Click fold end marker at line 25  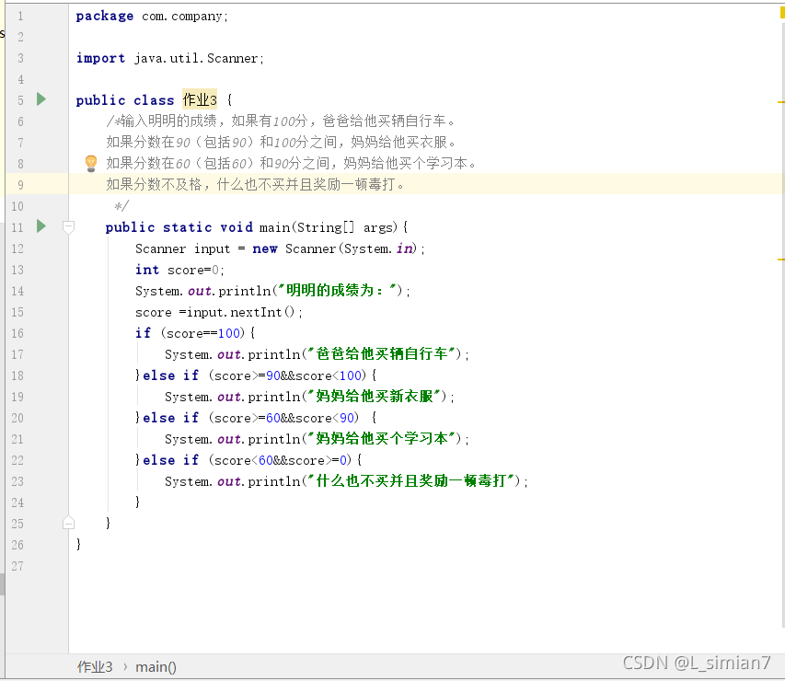[x=69, y=523]
